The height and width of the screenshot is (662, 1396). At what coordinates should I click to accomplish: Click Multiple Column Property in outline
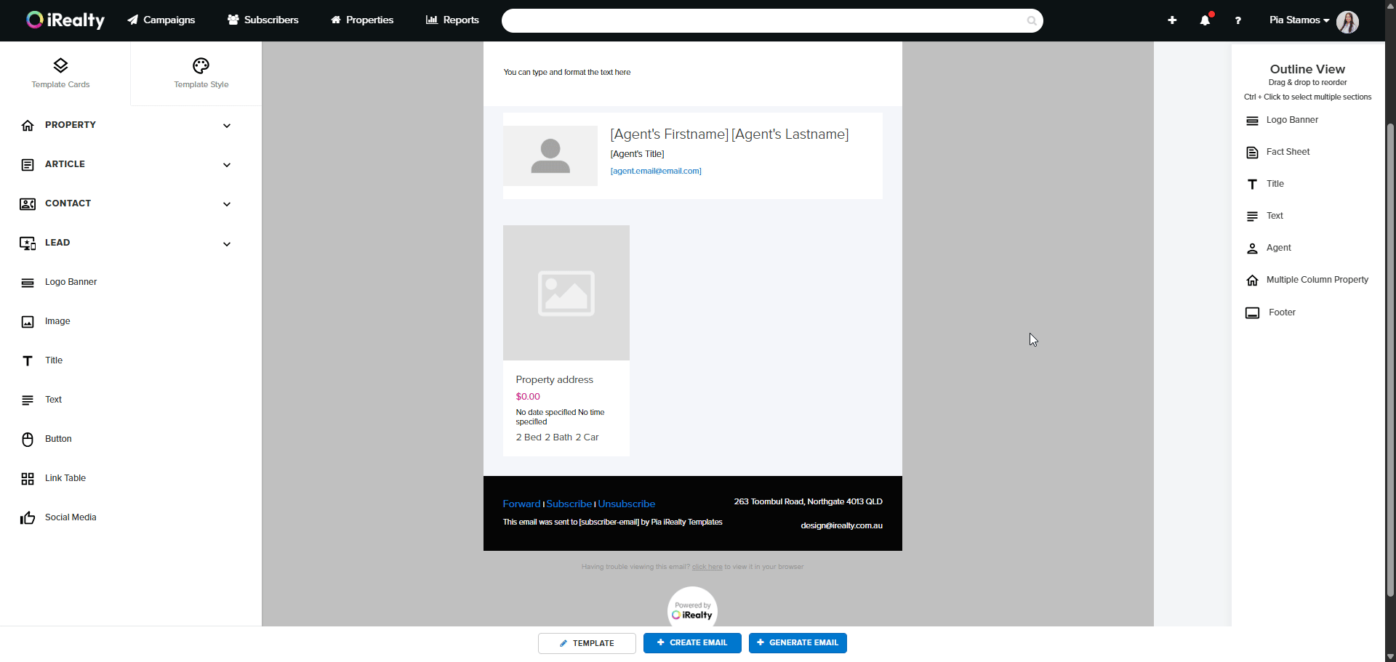click(x=1317, y=280)
